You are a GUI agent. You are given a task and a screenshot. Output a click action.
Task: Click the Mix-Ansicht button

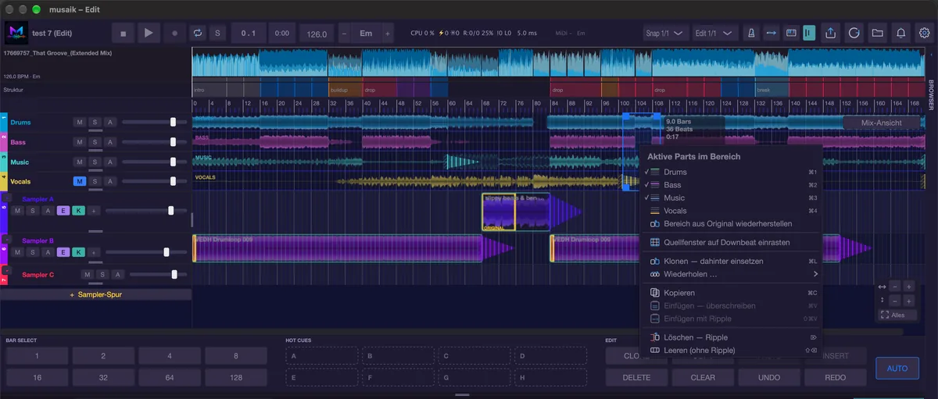click(882, 123)
